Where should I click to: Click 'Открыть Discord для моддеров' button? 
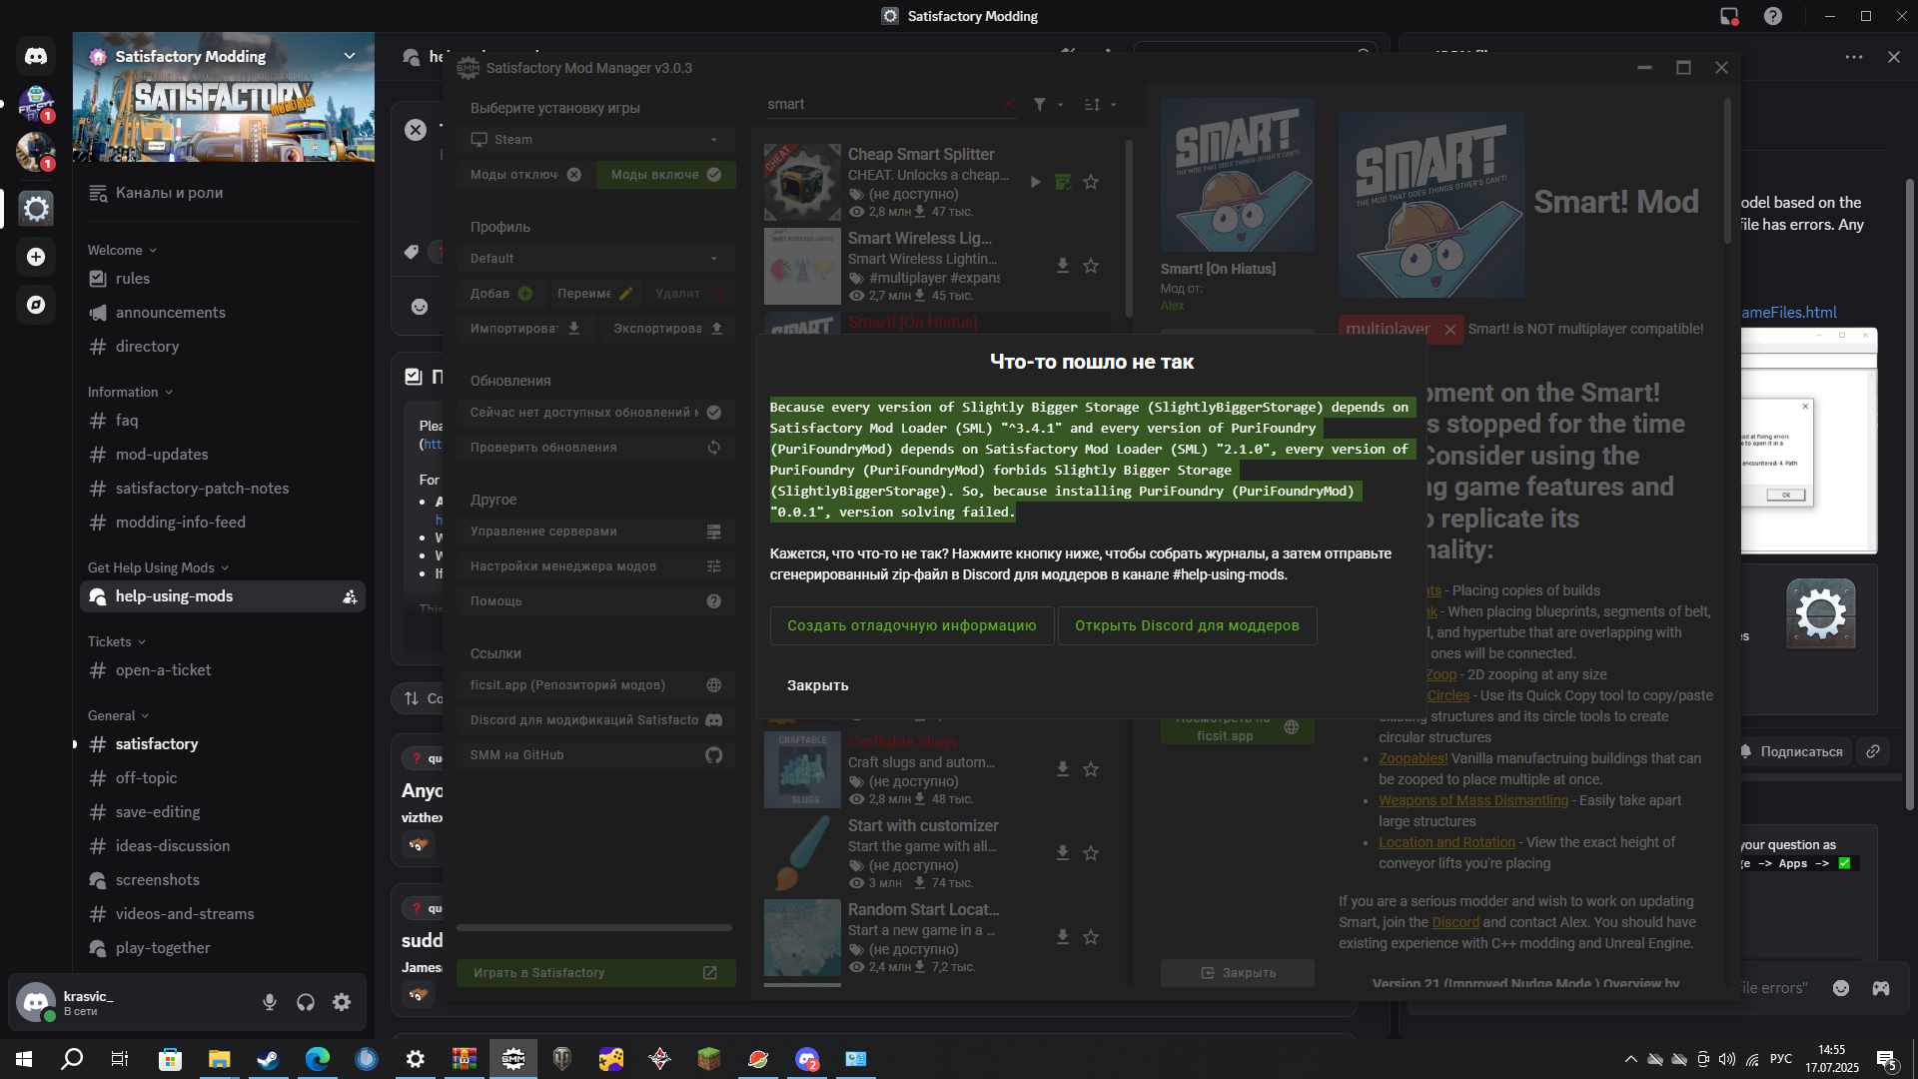tap(1187, 625)
